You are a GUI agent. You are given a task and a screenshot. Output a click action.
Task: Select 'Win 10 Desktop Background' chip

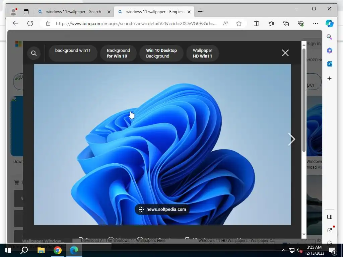[161, 53]
